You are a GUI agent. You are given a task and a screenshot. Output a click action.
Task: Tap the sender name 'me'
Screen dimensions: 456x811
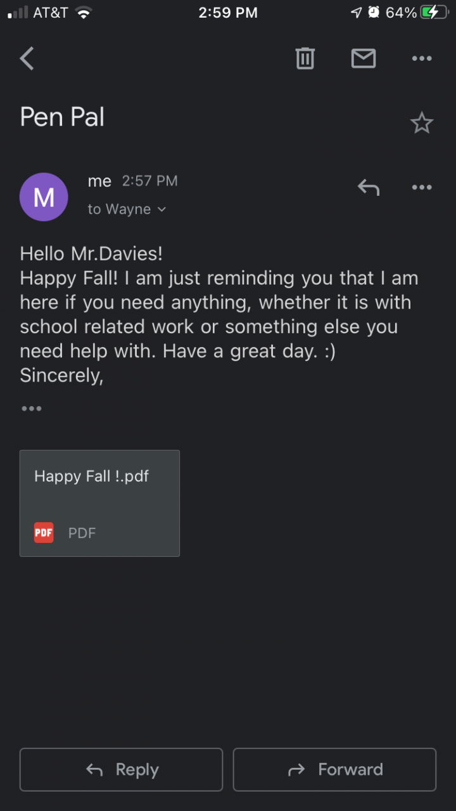(99, 181)
